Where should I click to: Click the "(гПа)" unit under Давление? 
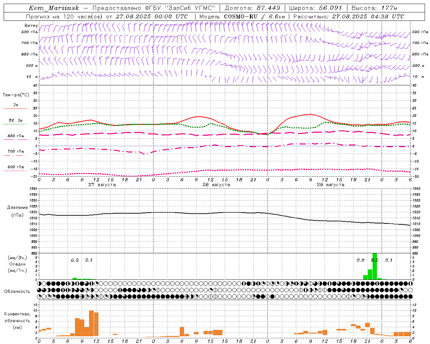pos(17,215)
